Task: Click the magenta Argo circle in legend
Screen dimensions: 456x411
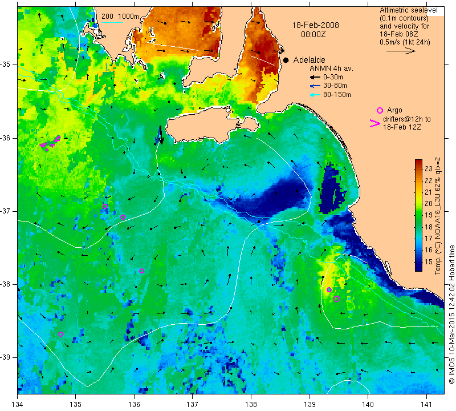Action: tap(380, 110)
